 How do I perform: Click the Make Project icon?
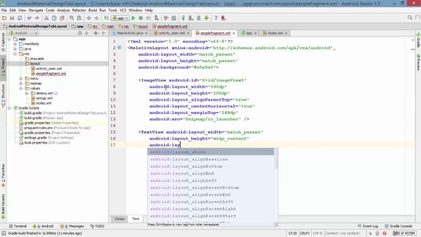coord(107,18)
